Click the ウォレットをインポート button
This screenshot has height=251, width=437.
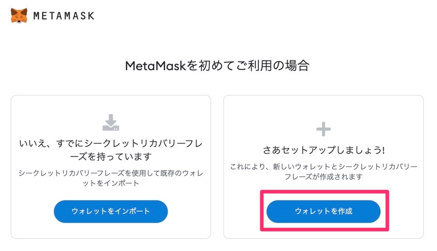tap(111, 211)
